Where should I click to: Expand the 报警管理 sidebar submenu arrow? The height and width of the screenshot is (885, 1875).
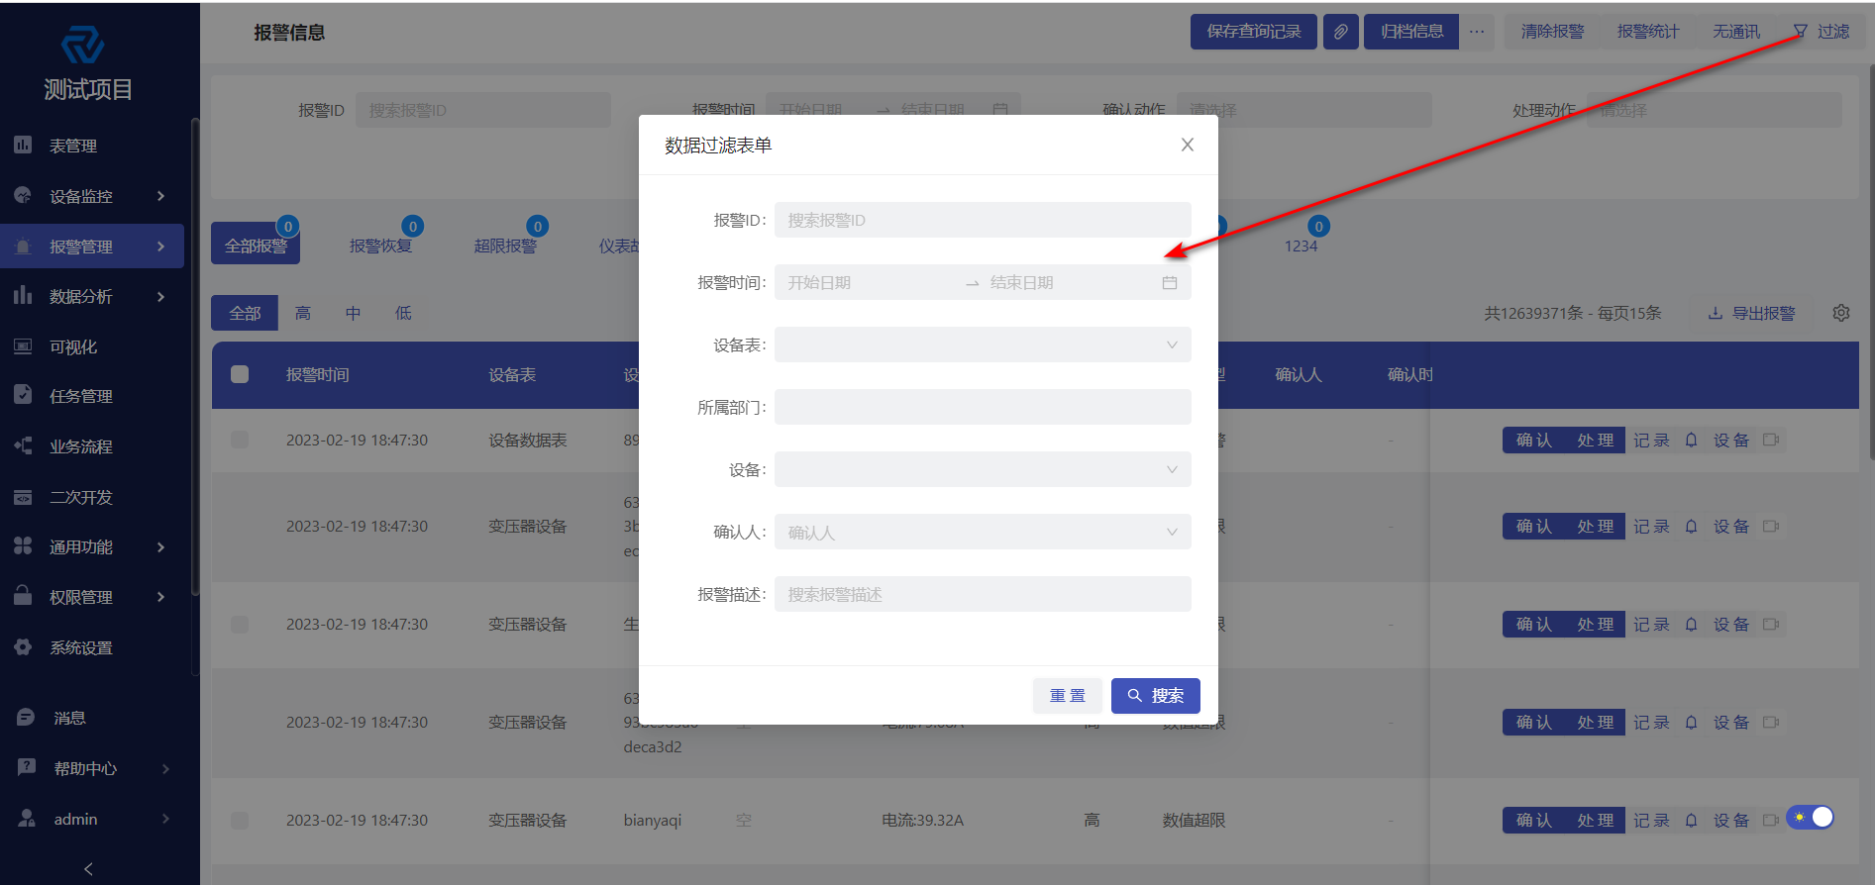[x=160, y=246]
